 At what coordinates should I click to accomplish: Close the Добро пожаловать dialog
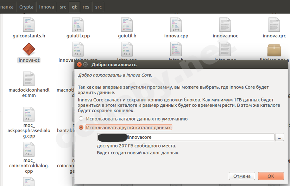[x=79, y=64]
